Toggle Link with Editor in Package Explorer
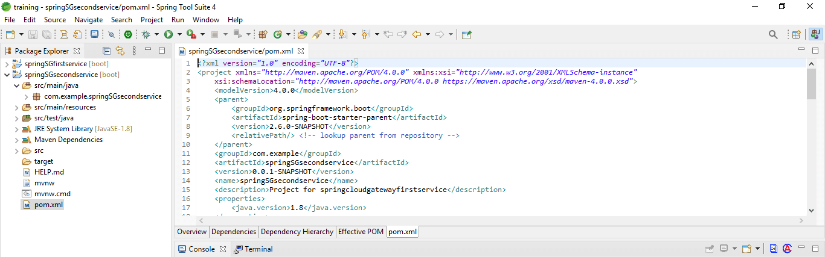825x257 pixels. 120,51
